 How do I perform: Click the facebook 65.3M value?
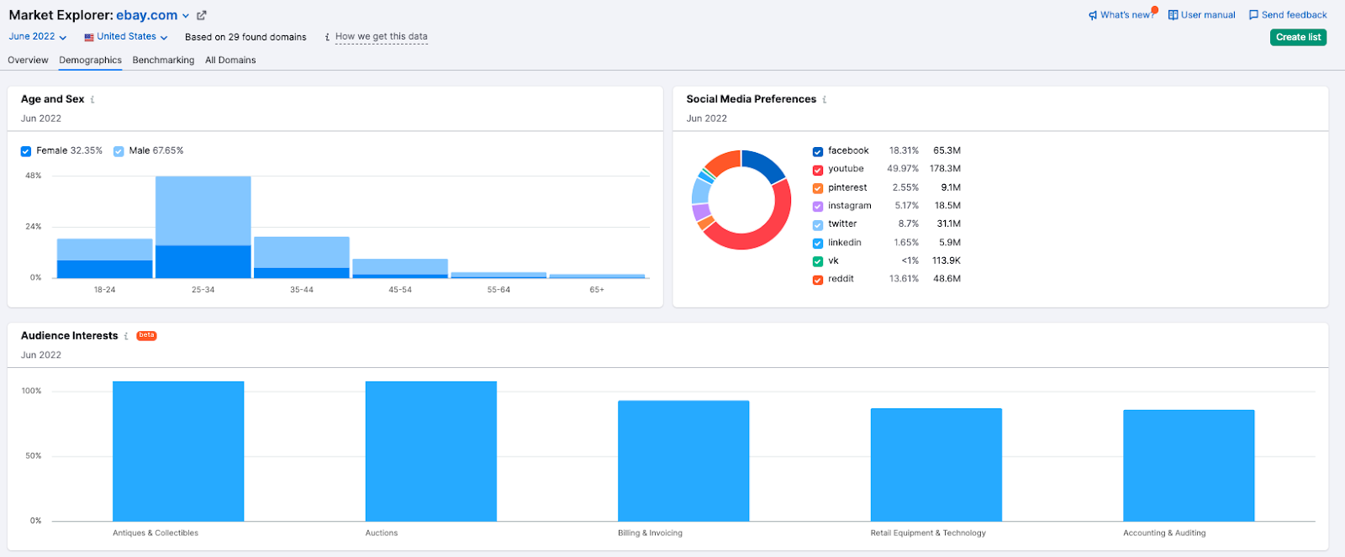947,150
